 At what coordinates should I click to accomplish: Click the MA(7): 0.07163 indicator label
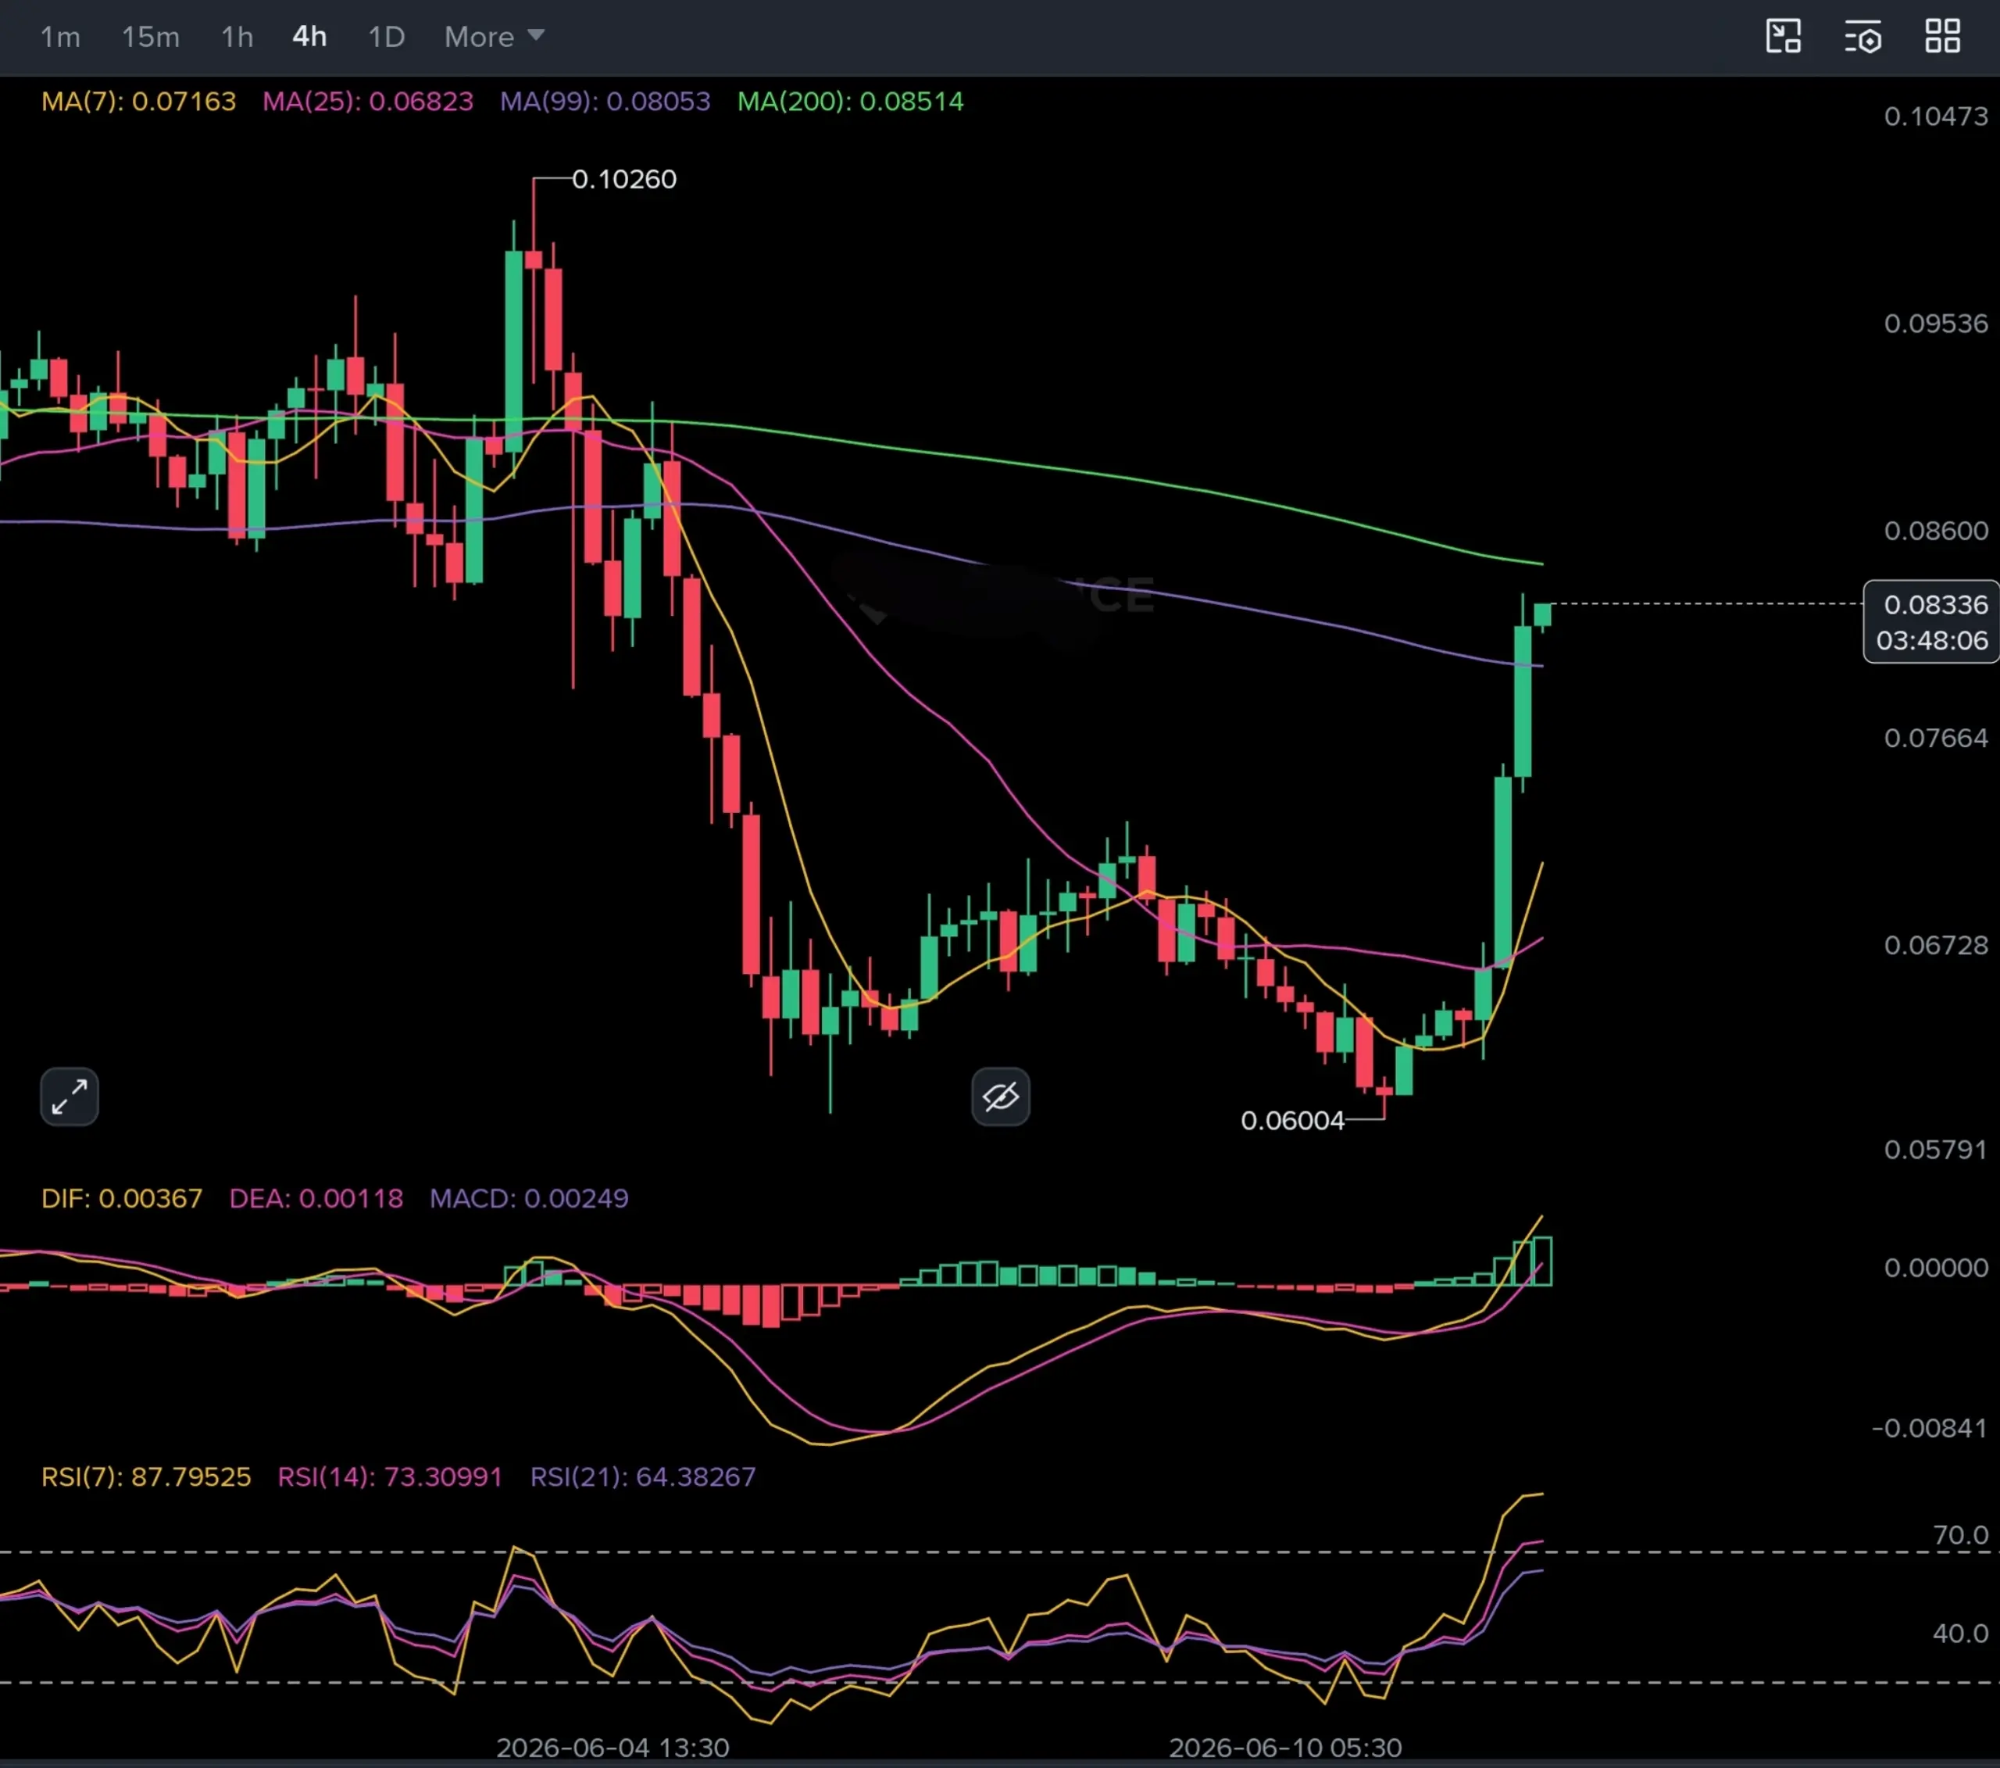click(x=139, y=102)
